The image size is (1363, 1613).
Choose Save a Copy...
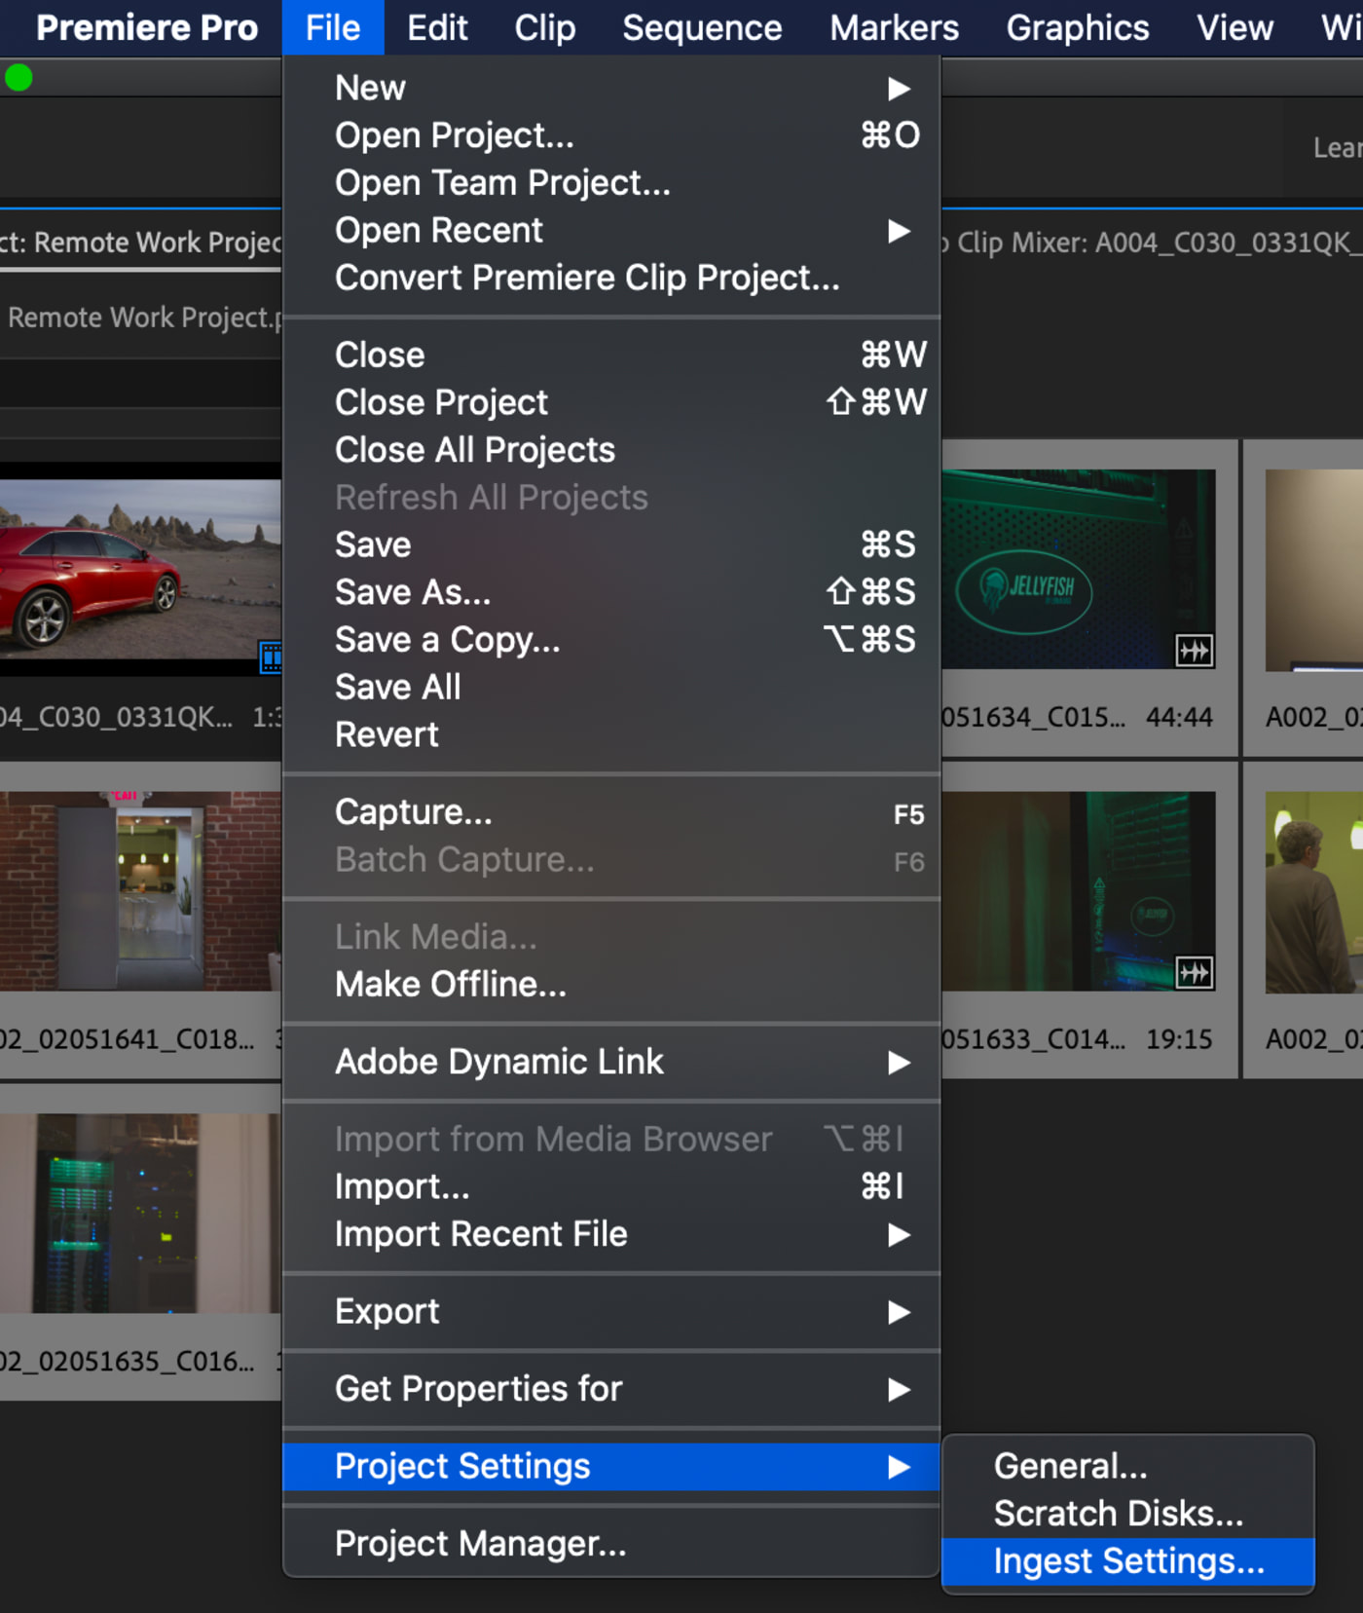[x=611, y=641]
